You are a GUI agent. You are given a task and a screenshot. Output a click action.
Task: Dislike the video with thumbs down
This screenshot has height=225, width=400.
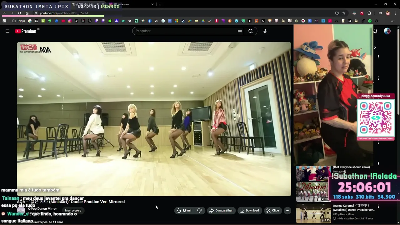pyautogui.click(x=199, y=211)
